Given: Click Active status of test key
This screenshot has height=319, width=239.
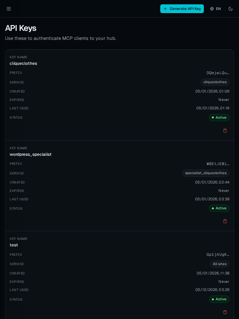Looking at the screenshot, I should [x=219, y=299].
